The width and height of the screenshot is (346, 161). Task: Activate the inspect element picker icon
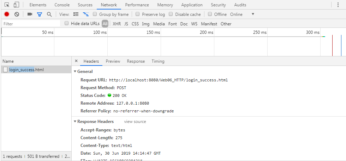click(x=7, y=5)
